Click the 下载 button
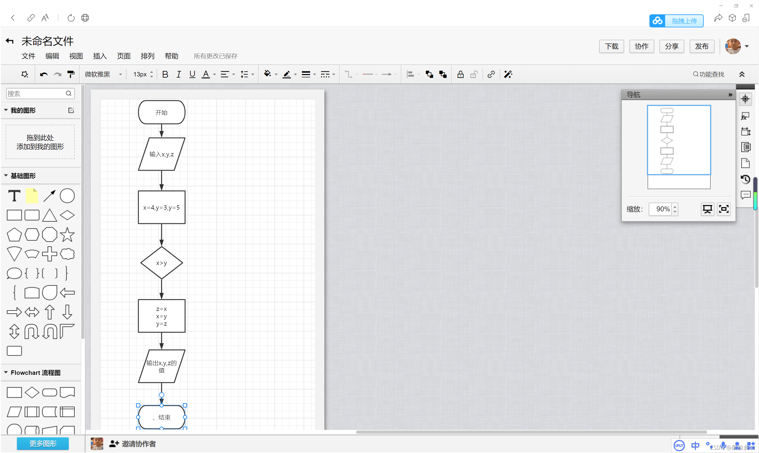 (x=612, y=46)
